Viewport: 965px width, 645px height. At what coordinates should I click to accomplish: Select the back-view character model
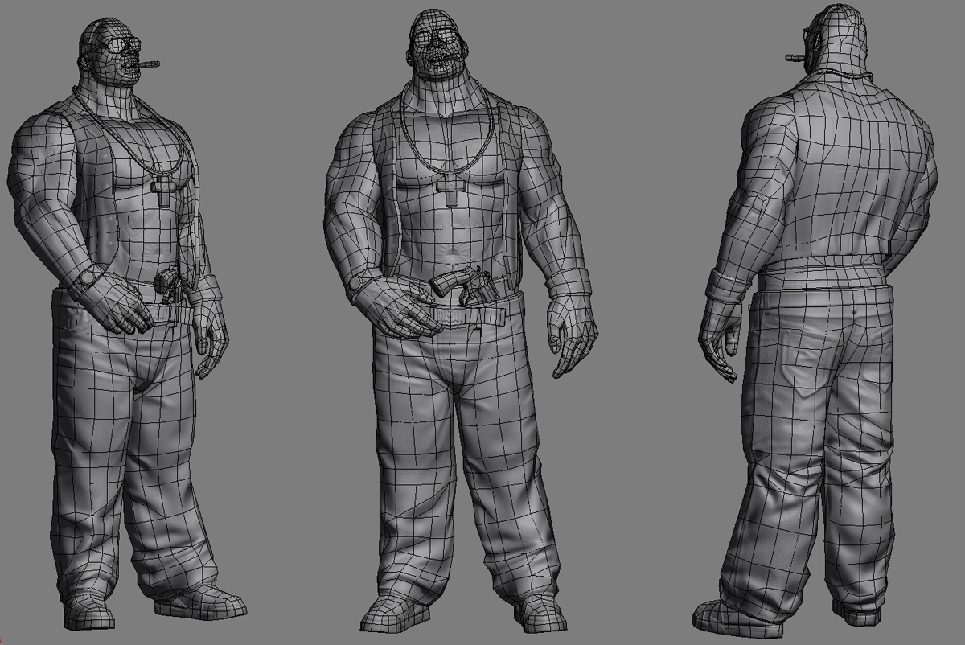coord(816,322)
